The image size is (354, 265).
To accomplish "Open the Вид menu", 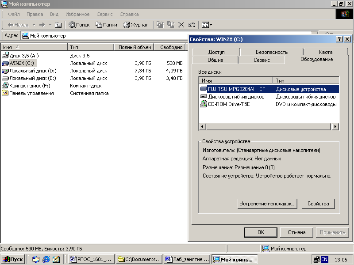I will coord(54,14).
